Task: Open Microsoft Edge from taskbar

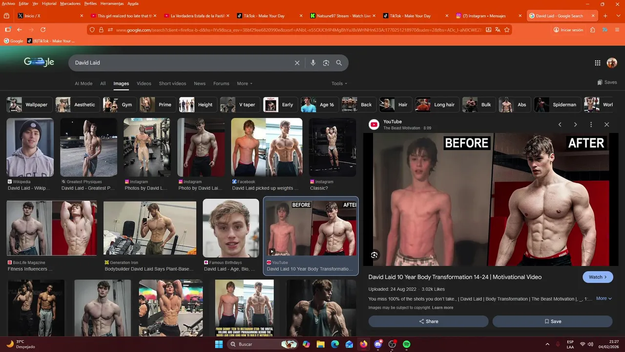Action: tap(335, 344)
